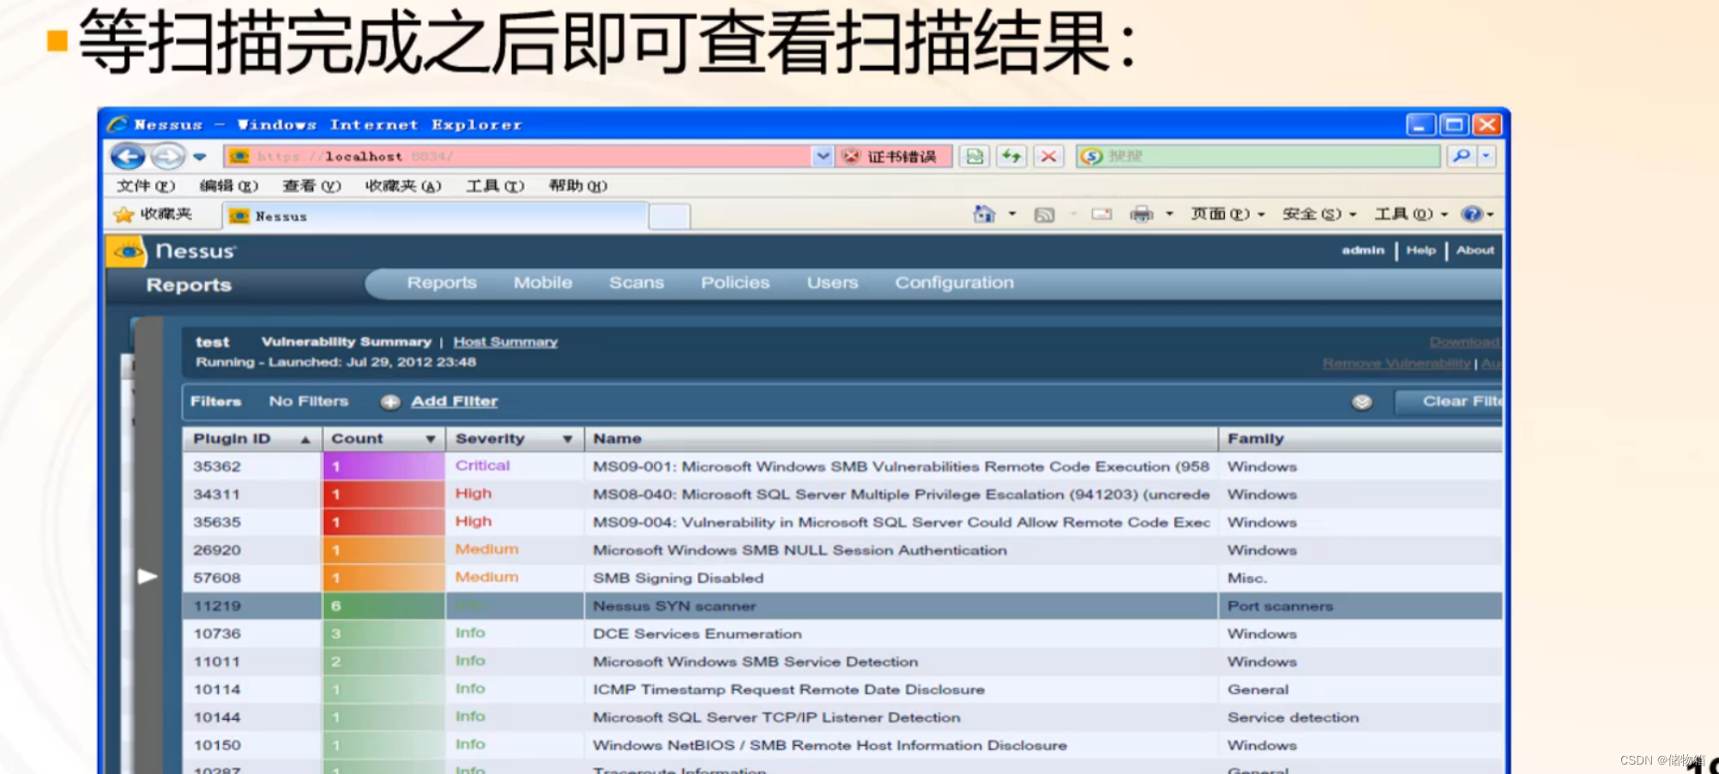The height and width of the screenshot is (774, 1719).
Task: Click the magnifier search button
Action: [x=1461, y=156]
